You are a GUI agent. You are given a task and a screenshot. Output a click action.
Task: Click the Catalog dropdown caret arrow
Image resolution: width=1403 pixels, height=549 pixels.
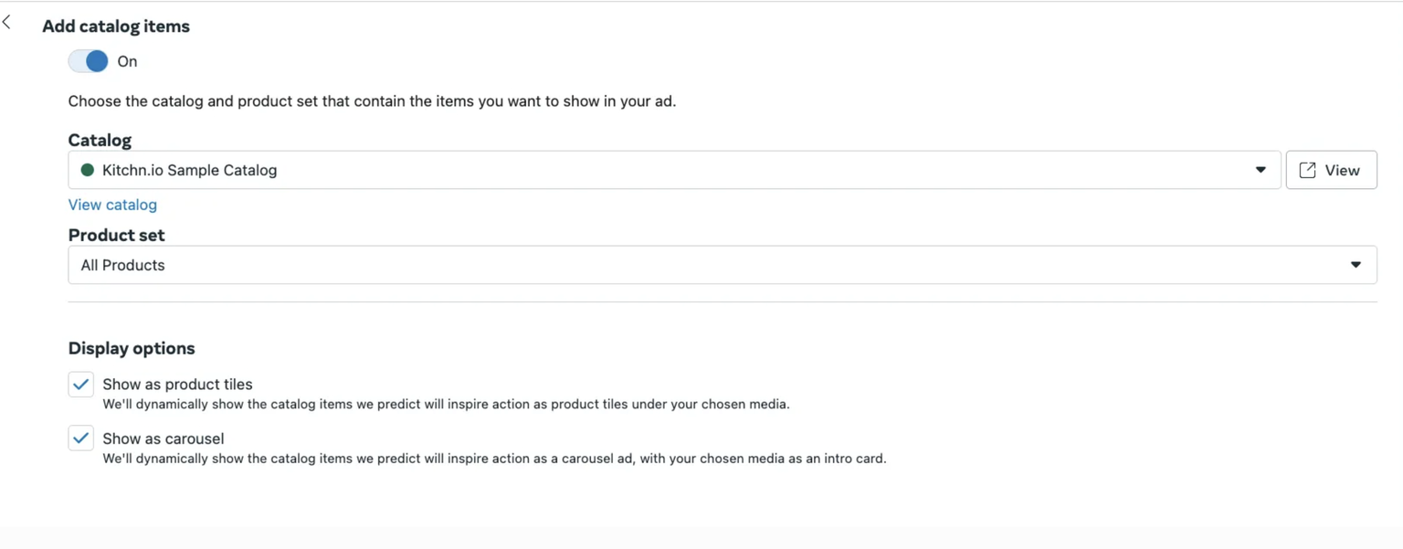pyautogui.click(x=1261, y=170)
